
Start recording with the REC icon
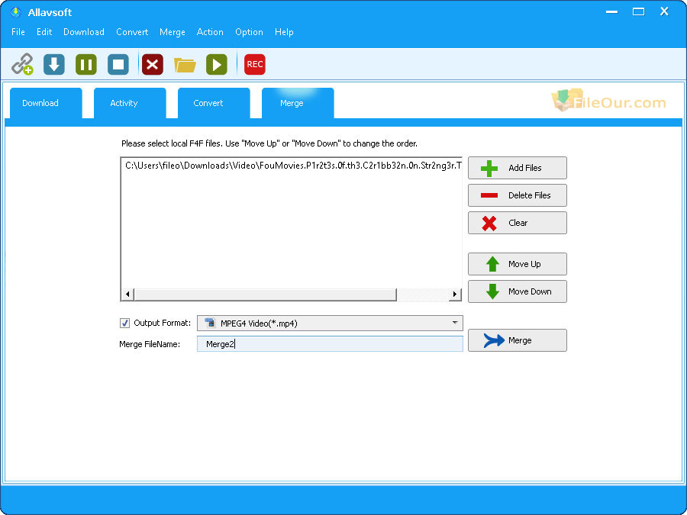(x=254, y=64)
